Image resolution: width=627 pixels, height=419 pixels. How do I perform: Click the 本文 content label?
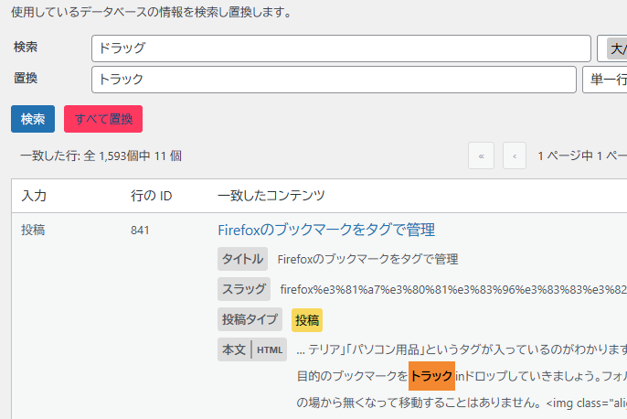[x=234, y=349]
